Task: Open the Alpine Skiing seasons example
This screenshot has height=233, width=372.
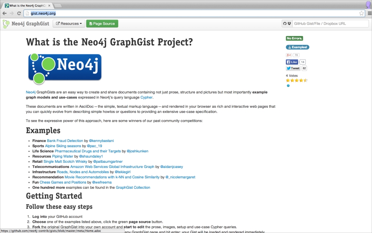Action: [x=63, y=146]
